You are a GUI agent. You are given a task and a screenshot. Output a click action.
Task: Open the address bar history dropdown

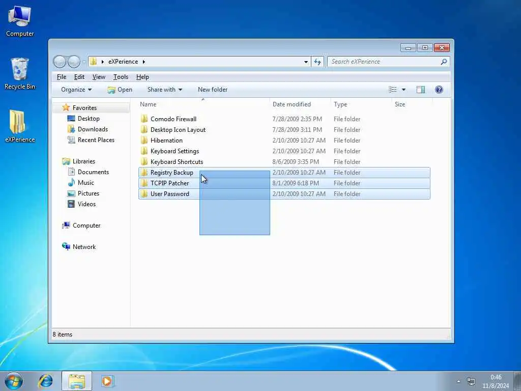(x=306, y=62)
